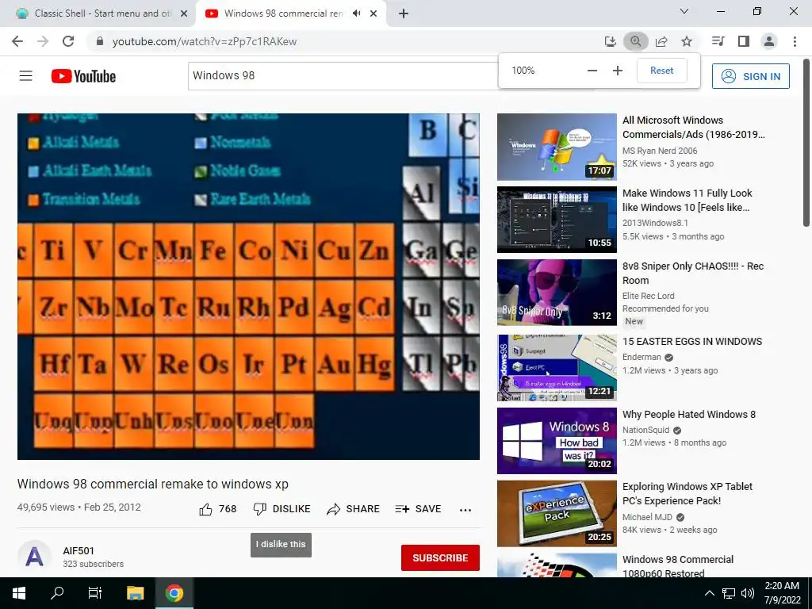Screen dimensions: 812x609
Task: Close the Classic Shell tab
Action: (x=184, y=13)
